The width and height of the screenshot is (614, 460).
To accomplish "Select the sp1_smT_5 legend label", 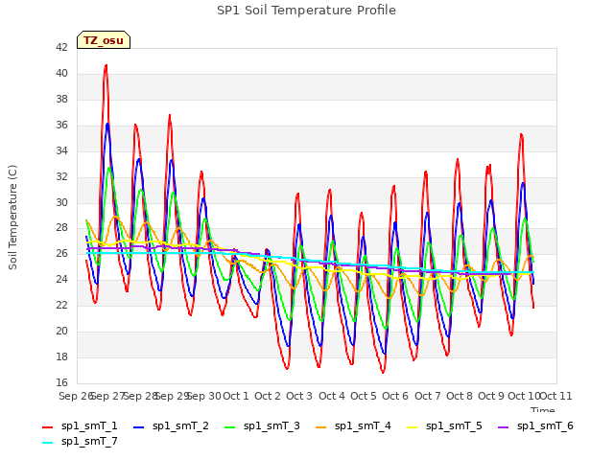I will coord(454,426).
